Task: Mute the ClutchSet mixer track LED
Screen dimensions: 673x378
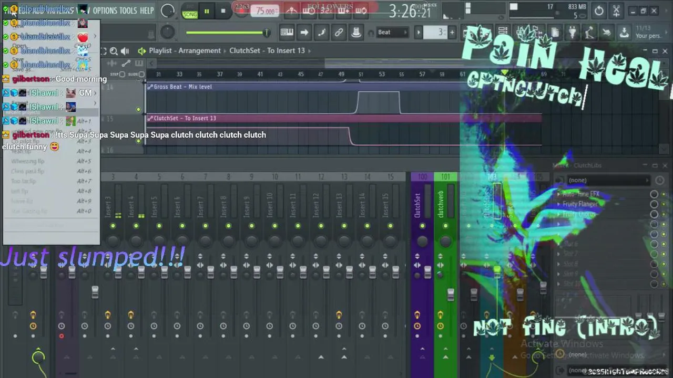Action: coord(422,226)
